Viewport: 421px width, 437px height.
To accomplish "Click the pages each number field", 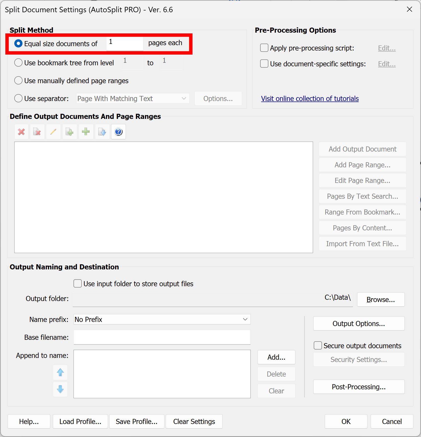I will (x=125, y=44).
